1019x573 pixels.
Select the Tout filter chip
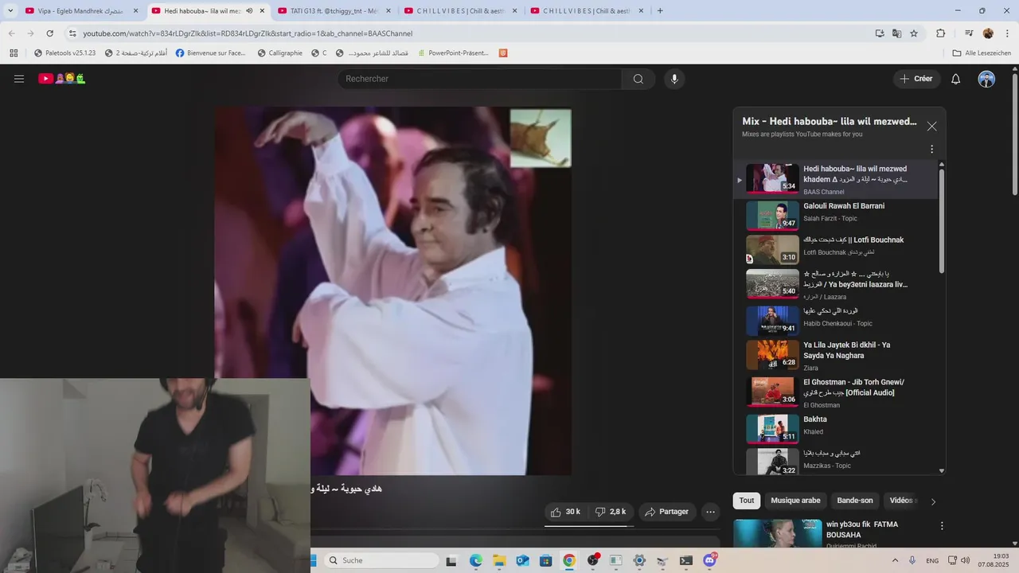click(x=746, y=501)
